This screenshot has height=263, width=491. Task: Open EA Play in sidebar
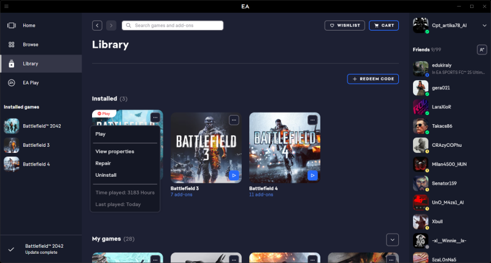click(41, 83)
